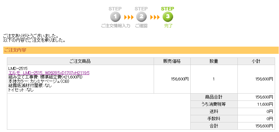Open the エルモ LMD-2515 product link

click(49, 73)
